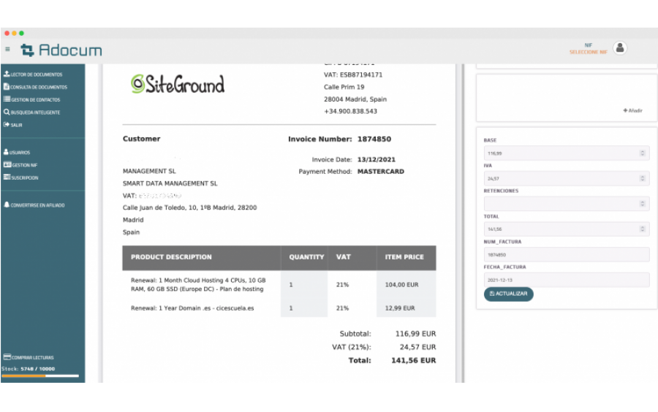Click the VAT 24,57 EUR amount
The image size is (658, 412).
click(x=417, y=347)
